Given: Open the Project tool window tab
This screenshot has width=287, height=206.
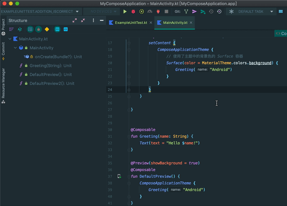Looking at the screenshot, I should click(x=3, y=27).
